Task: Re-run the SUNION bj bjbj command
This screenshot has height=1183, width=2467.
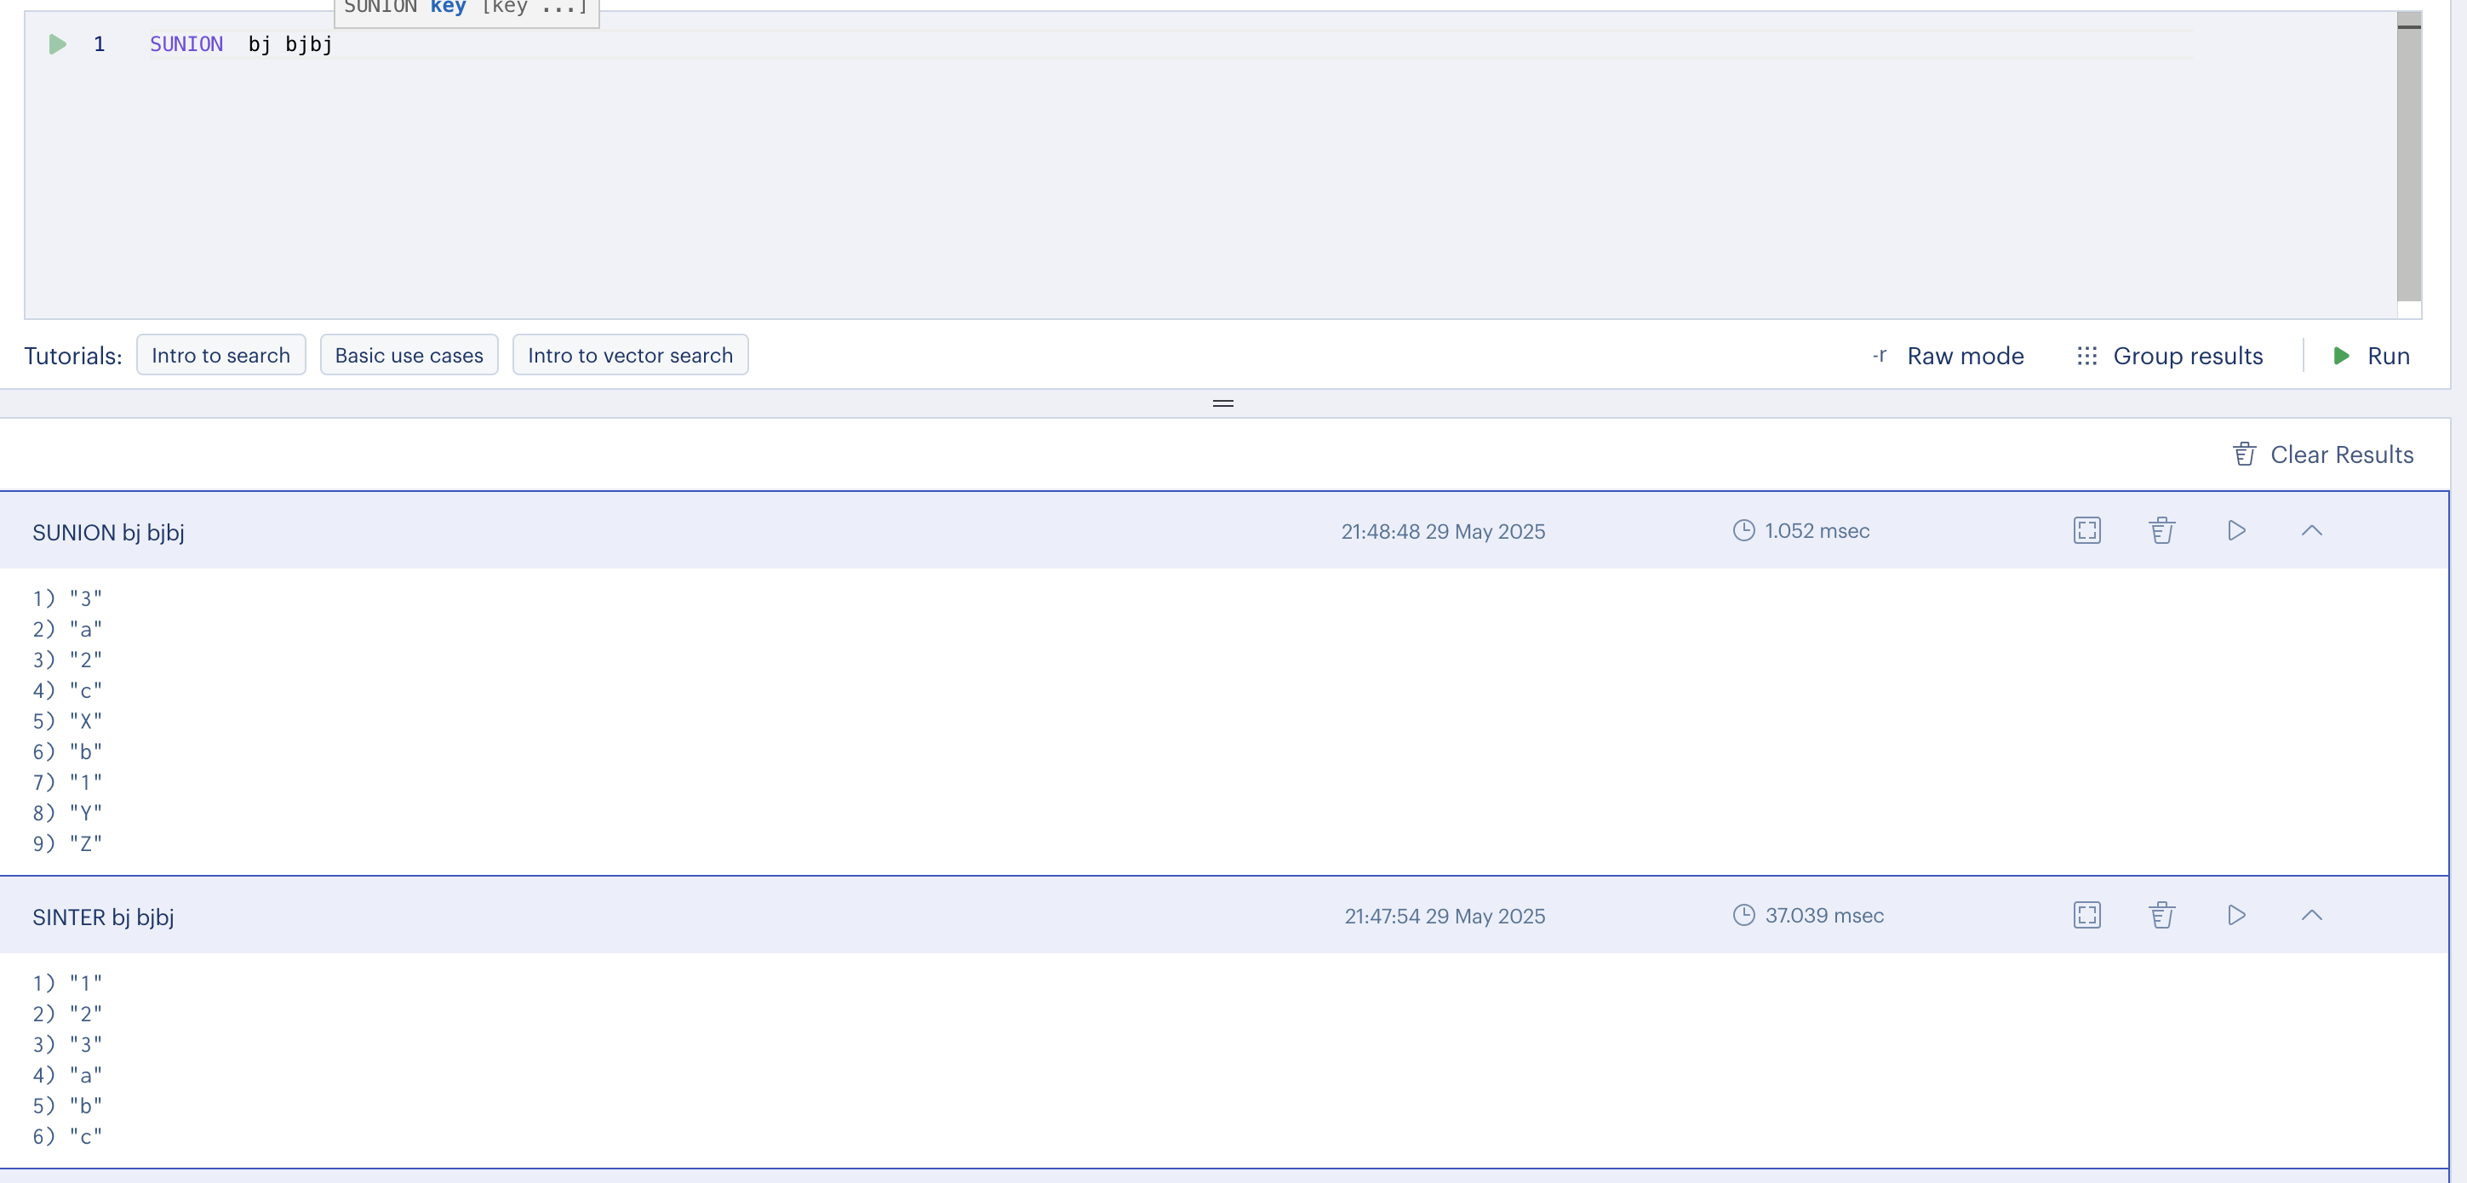Action: pos(2236,530)
